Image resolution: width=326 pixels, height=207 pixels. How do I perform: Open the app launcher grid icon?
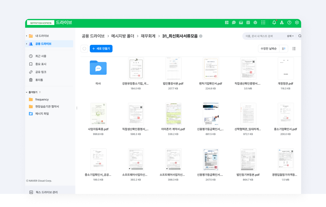[x=263, y=22]
